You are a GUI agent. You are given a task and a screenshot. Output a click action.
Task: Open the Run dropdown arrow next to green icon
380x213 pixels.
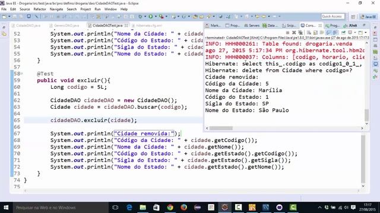click(156, 17)
